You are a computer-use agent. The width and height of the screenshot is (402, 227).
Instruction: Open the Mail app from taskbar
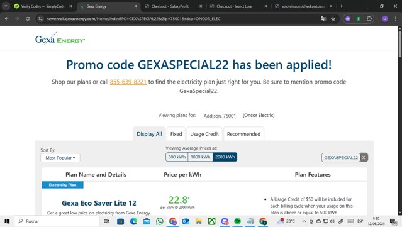click(147, 221)
